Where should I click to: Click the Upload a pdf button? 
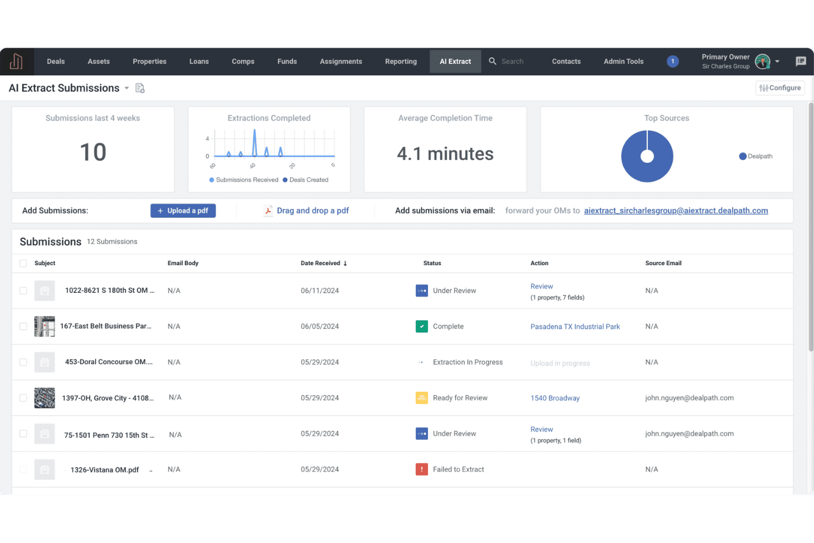pyautogui.click(x=183, y=210)
